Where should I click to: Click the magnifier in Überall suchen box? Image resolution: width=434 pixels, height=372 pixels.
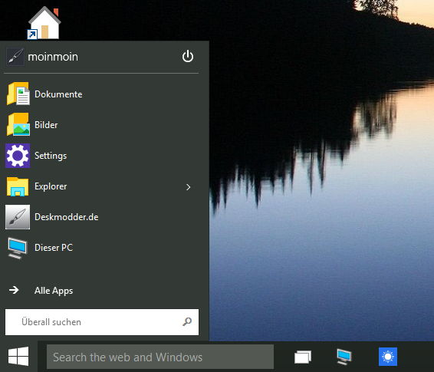187,321
